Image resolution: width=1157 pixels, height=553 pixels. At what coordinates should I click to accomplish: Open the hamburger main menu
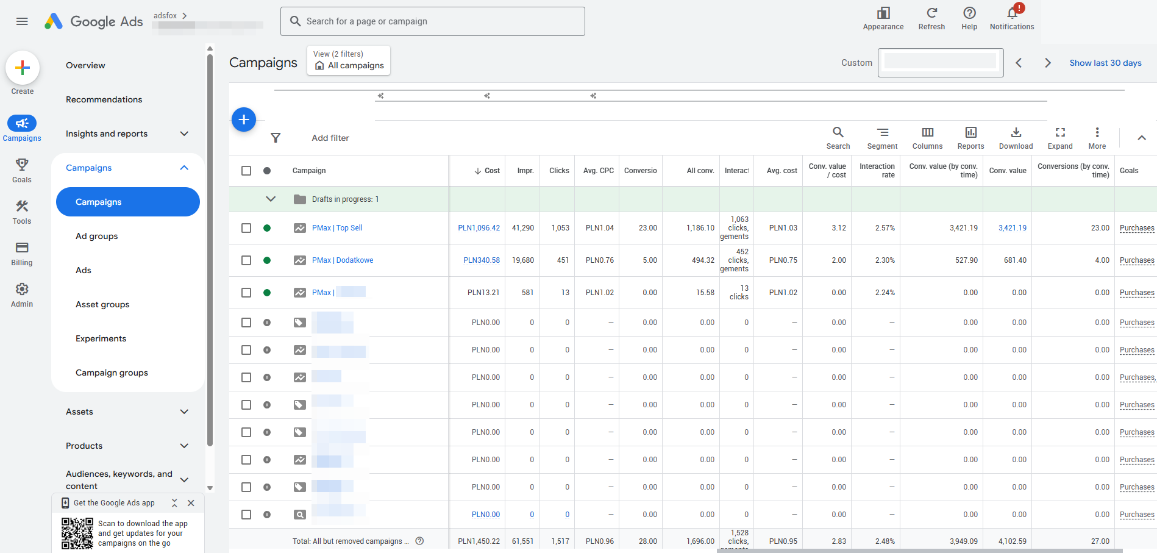point(22,21)
